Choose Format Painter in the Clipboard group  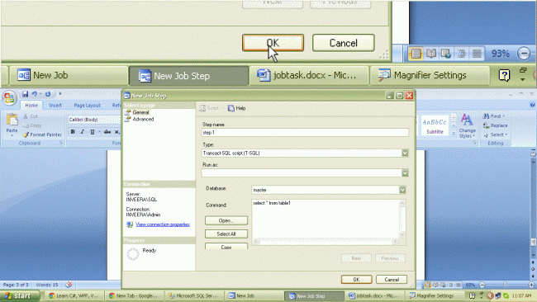tap(42, 134)
